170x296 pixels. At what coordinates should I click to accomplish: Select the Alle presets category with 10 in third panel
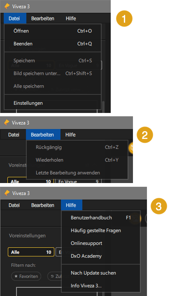[x=31, y=252]
